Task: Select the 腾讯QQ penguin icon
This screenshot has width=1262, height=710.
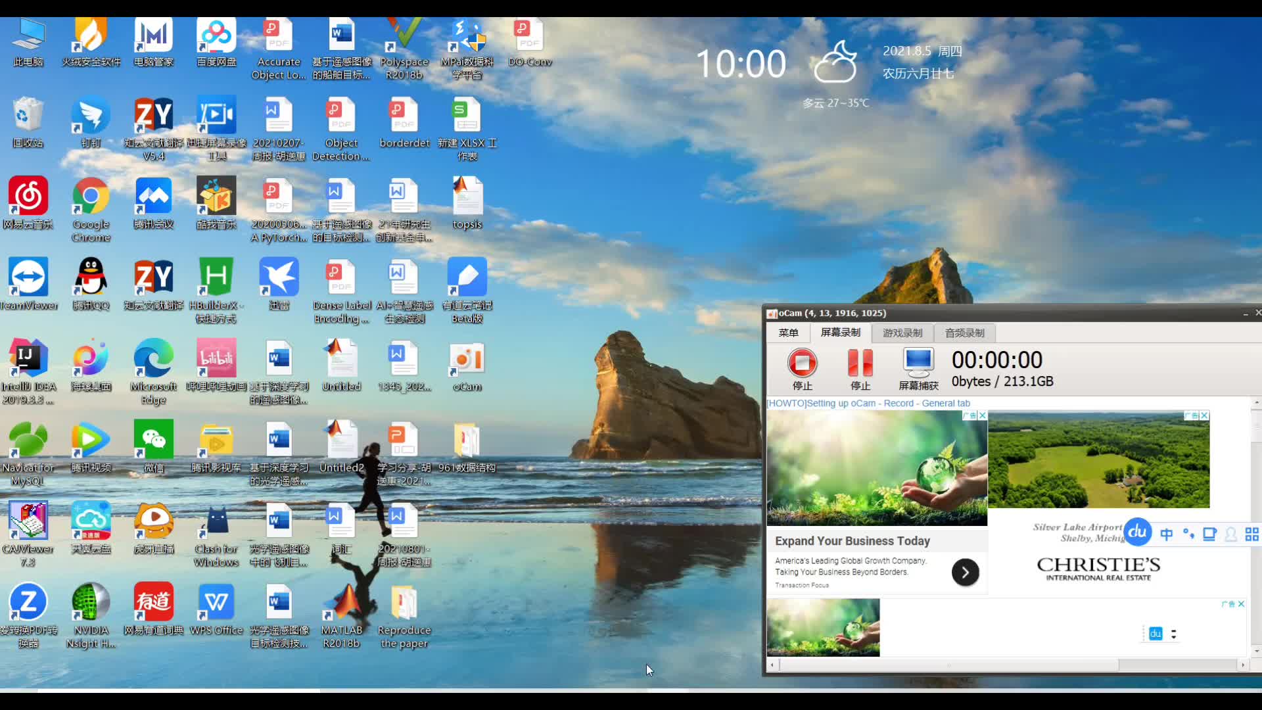Action: pyautogui.click(x=91, y=285)
